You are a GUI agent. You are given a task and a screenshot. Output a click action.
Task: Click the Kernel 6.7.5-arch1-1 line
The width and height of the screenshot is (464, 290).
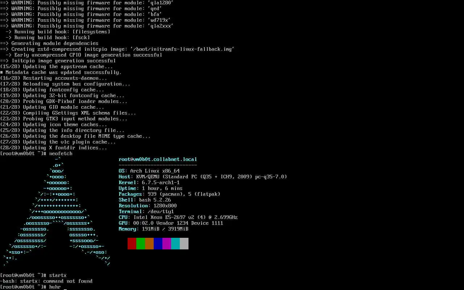[x=149, y=183]
